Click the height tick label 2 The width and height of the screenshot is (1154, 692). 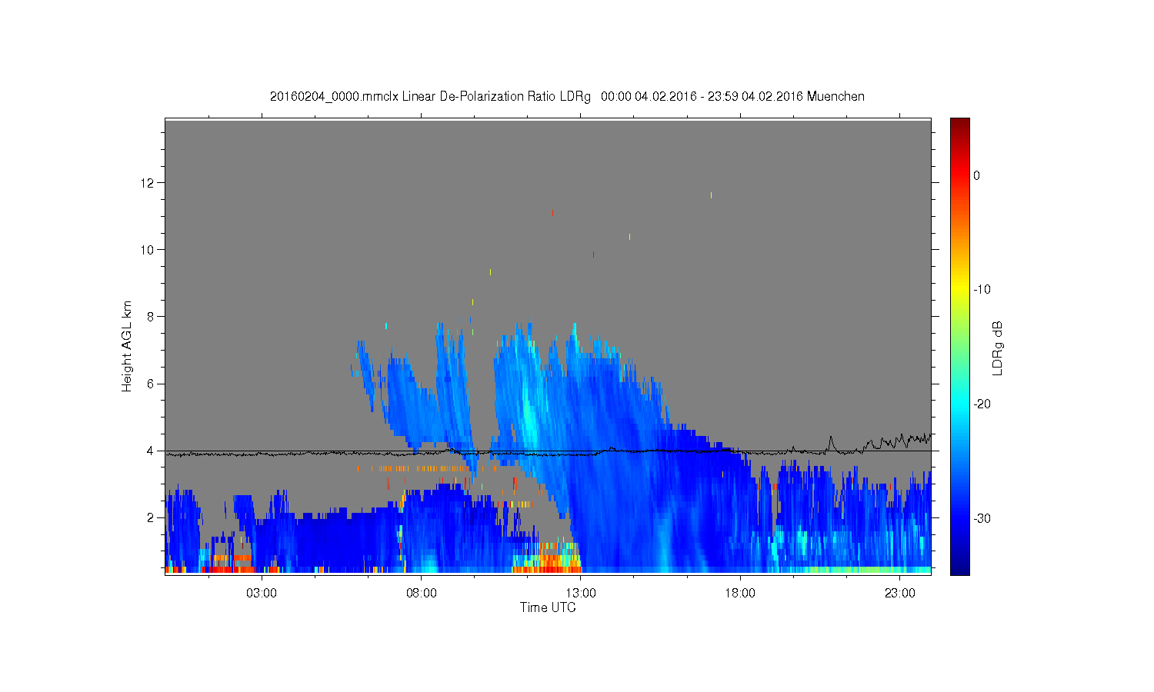[152, 517]
